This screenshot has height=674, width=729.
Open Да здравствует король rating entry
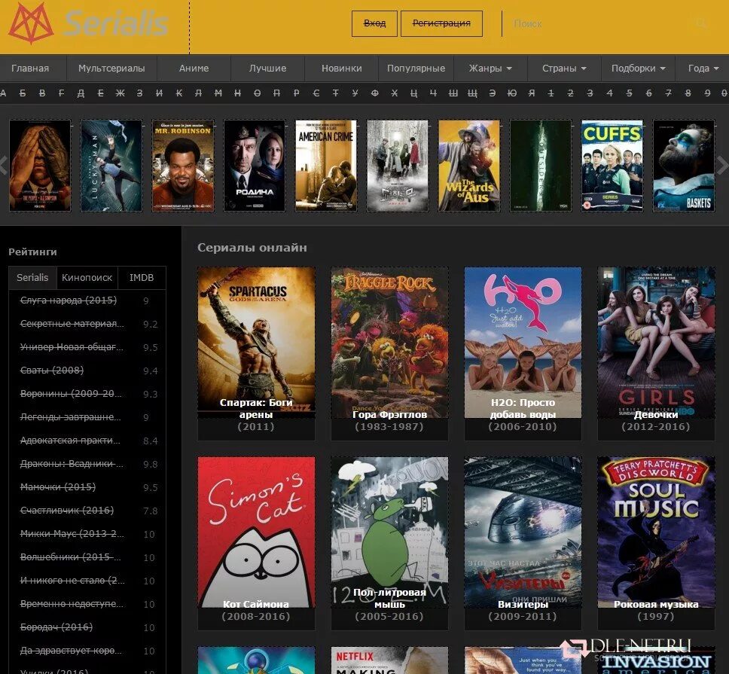coord(71,651)
